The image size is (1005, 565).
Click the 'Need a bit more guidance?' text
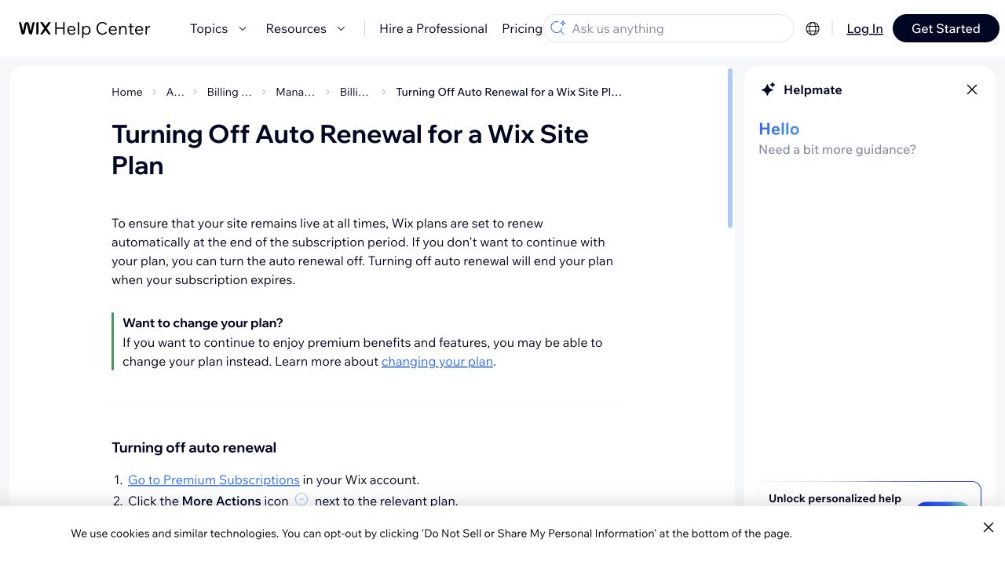[x=837, y=149]
